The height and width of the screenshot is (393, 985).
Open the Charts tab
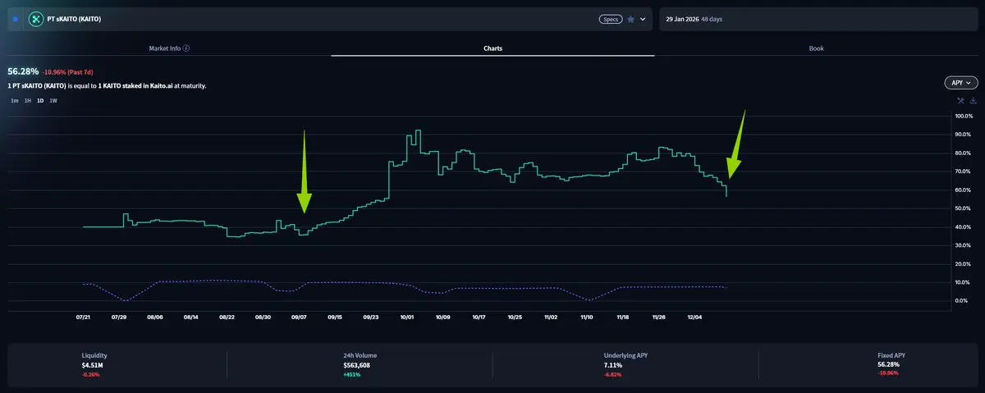(492, 48)
